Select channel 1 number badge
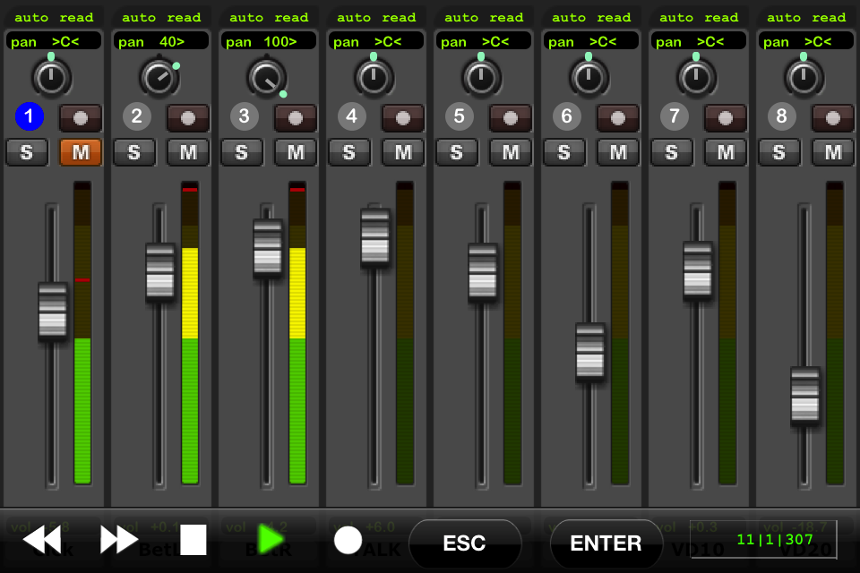 coord(30,116)
